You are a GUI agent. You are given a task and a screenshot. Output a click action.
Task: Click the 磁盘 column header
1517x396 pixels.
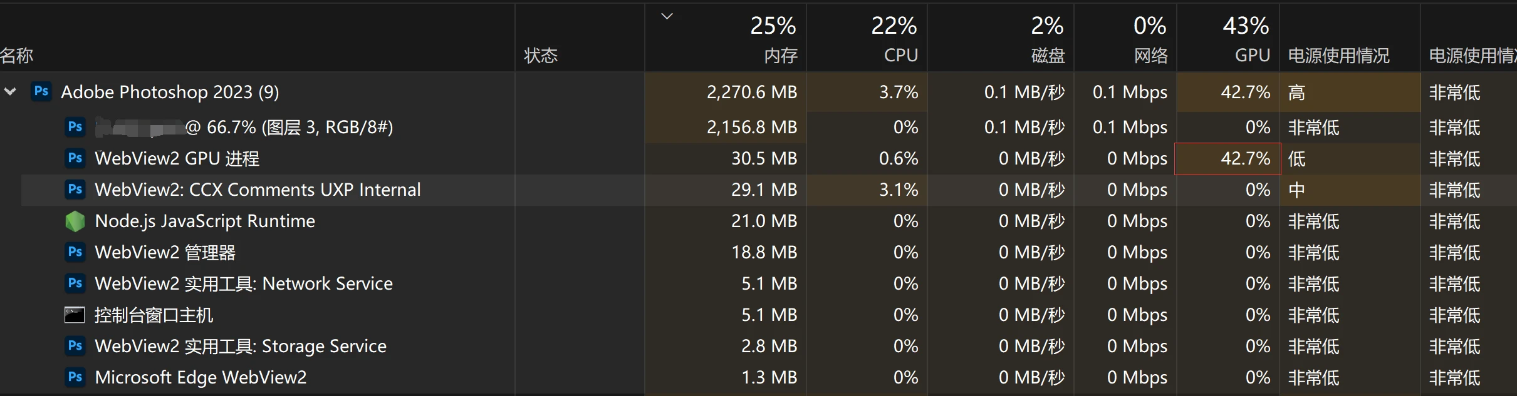click(x=1048, y=56)
